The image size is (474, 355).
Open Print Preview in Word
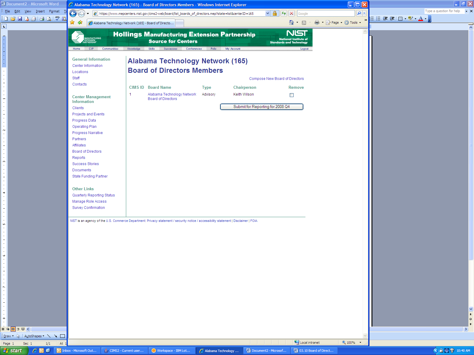(49, 19)
